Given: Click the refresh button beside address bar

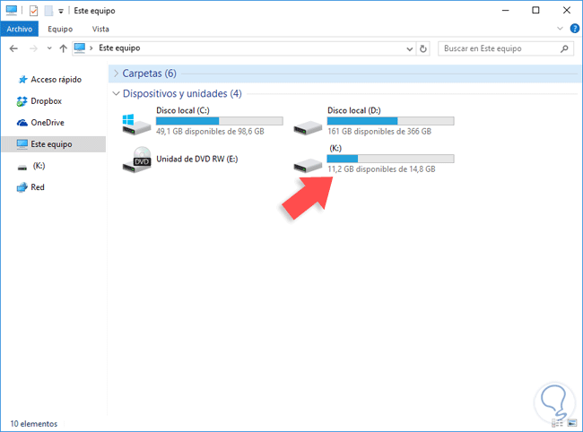Looking at the screenshot, I should pyautogui.click(x=423, y=48).
